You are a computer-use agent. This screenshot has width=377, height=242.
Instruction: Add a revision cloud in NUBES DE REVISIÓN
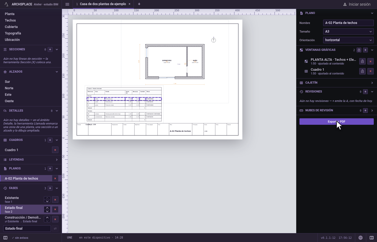coord(365,111)
